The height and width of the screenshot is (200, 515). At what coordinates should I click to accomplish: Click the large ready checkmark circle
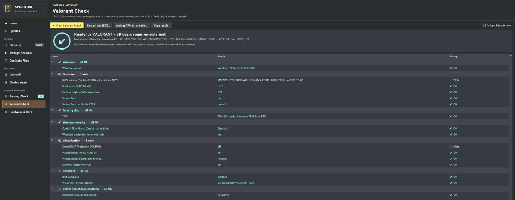62,41
